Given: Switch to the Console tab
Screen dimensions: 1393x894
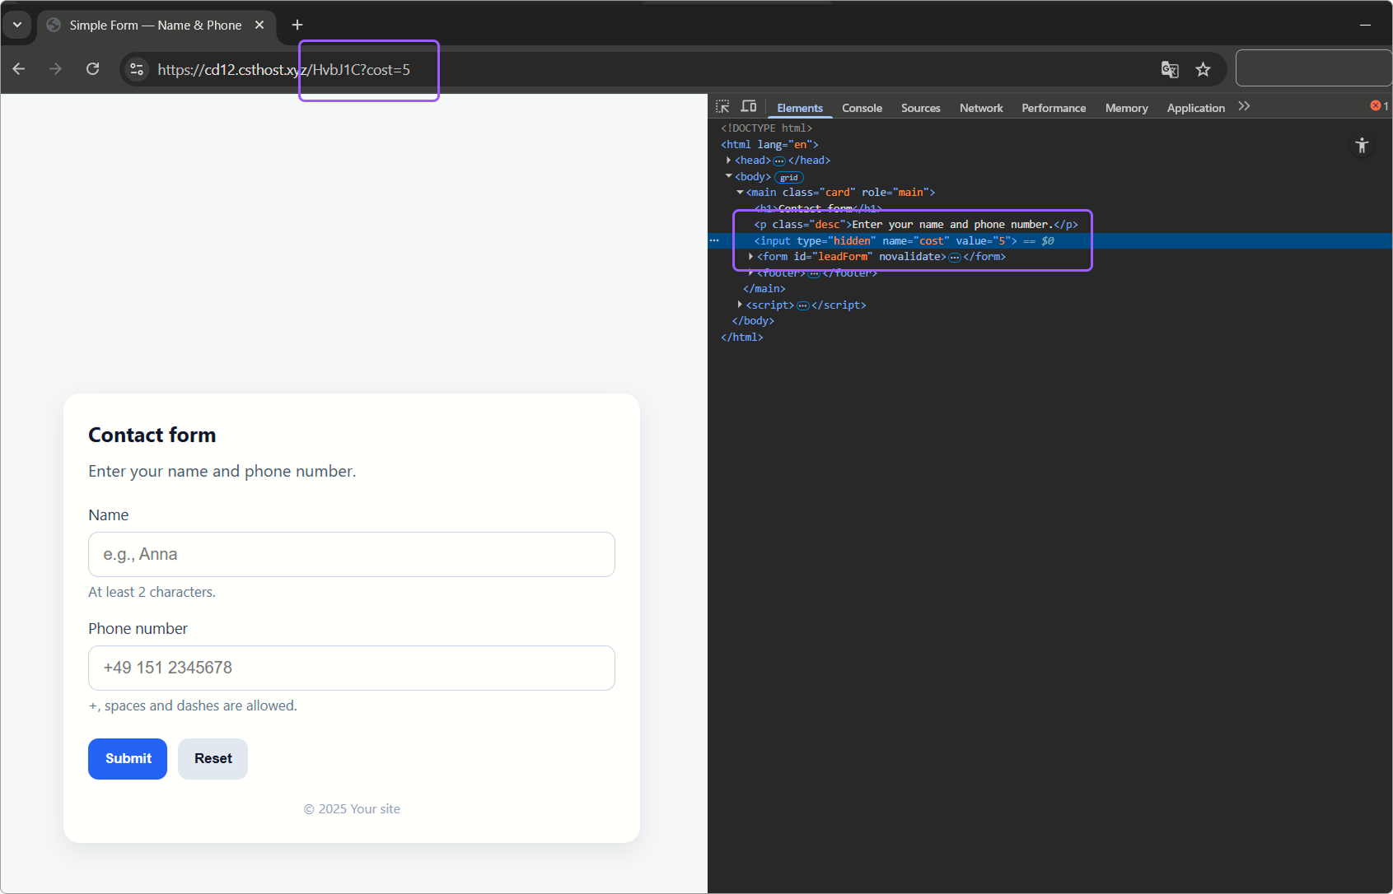Looking at the screenshot, I should coord(862,108).
